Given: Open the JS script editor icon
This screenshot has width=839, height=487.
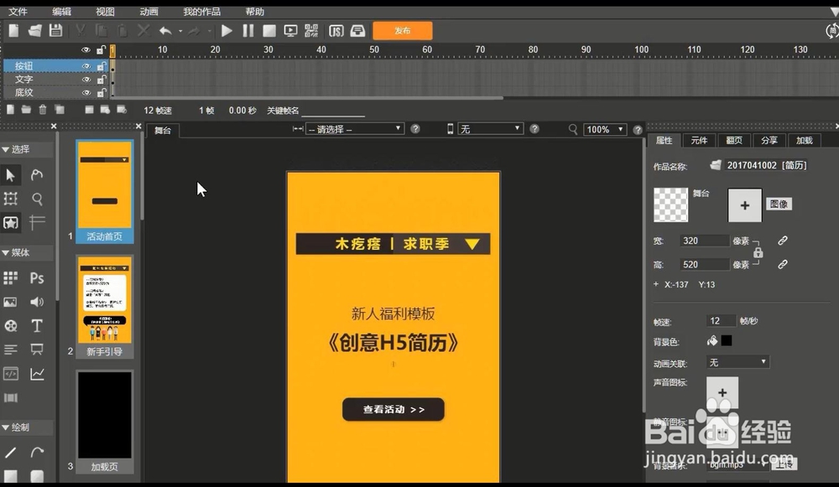Looking at the screenshot, I should tap(336, 31).
